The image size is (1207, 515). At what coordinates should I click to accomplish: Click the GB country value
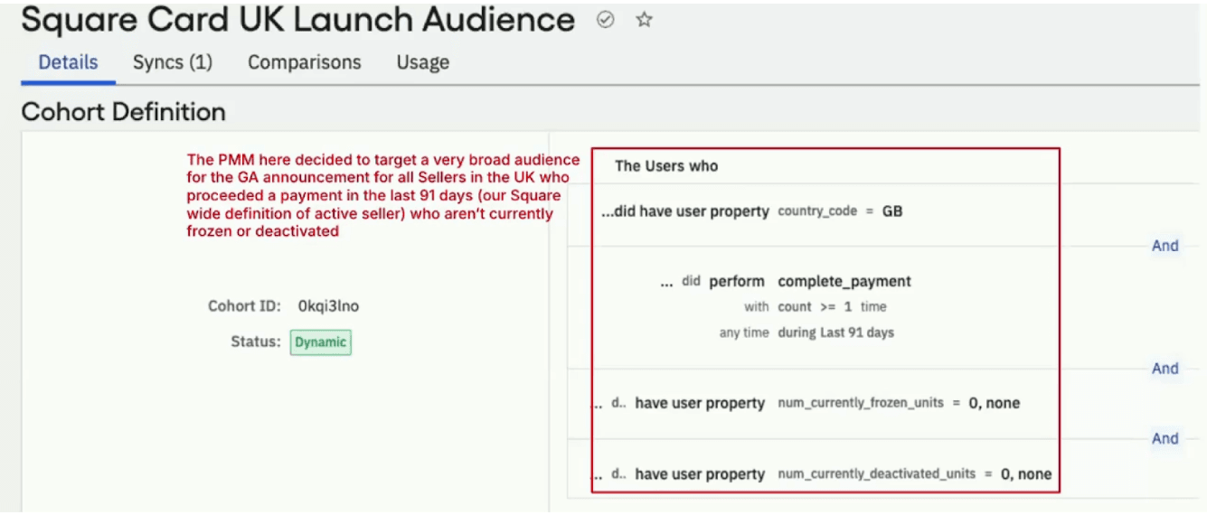click(892, 211)
